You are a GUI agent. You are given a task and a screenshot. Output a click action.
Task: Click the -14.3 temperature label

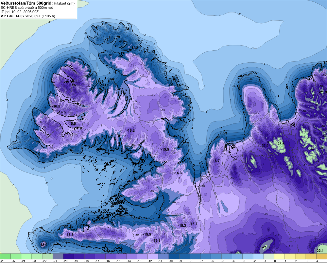point(178,173)
